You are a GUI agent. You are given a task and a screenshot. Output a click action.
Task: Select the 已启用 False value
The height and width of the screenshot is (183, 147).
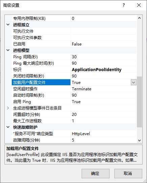77,44
